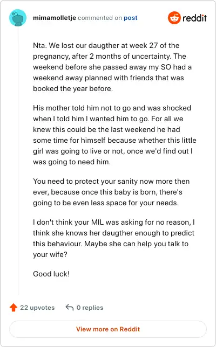
Task: Click the "Good luck!" closing text
Action: click(x=51, y=274)
